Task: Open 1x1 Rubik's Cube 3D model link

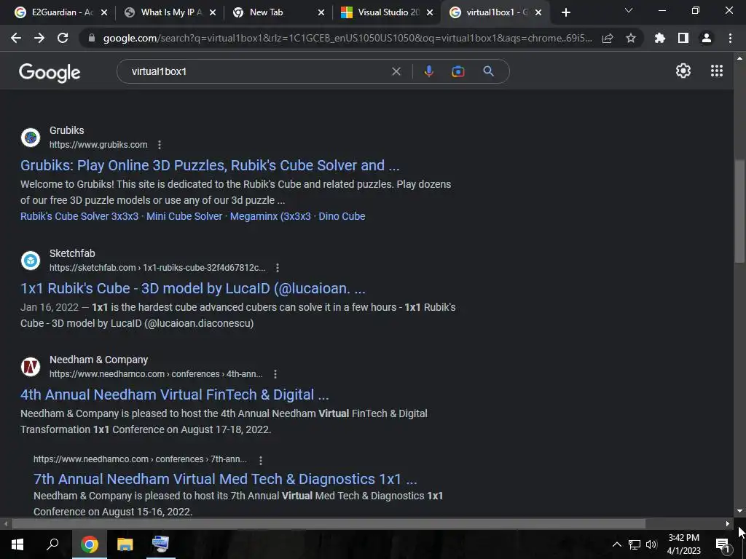Action: click(192, 288)
